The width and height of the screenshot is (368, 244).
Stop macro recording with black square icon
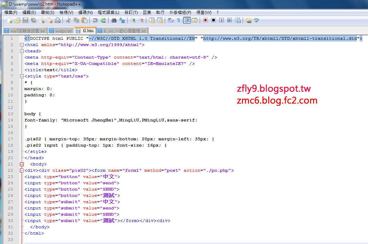pyautogui.click(x=213, y=20)
